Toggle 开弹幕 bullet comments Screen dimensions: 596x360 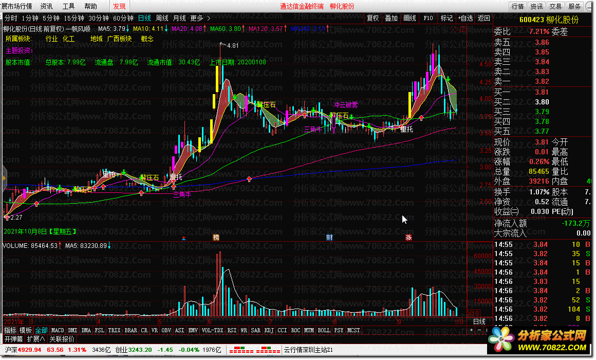(14, 339)
